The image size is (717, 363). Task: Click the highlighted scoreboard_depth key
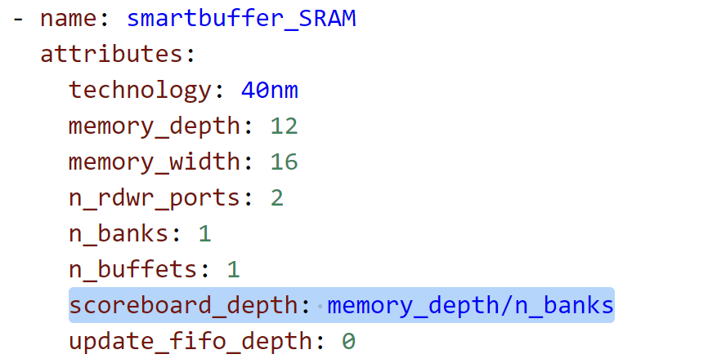pos(183,306)
